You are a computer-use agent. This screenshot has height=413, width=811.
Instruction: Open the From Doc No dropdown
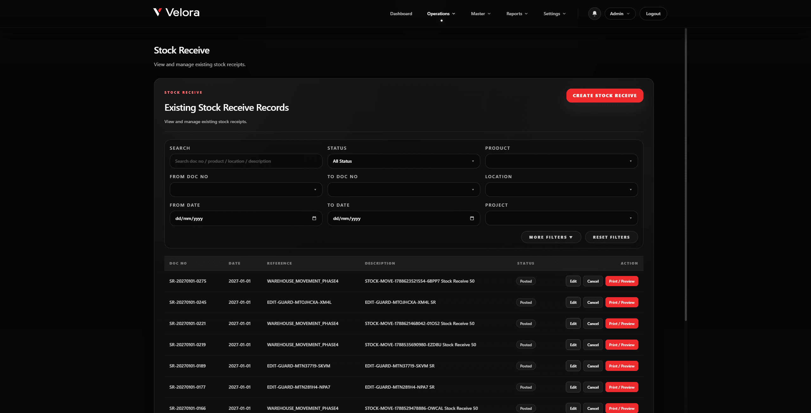[x=246, y=190]
